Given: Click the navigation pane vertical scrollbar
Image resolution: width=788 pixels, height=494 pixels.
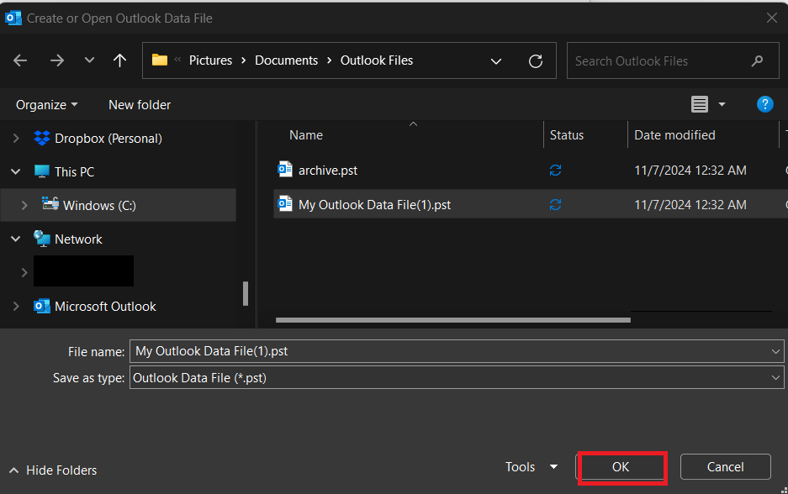Looking at the screenshot, I should [x=246, y=293].
